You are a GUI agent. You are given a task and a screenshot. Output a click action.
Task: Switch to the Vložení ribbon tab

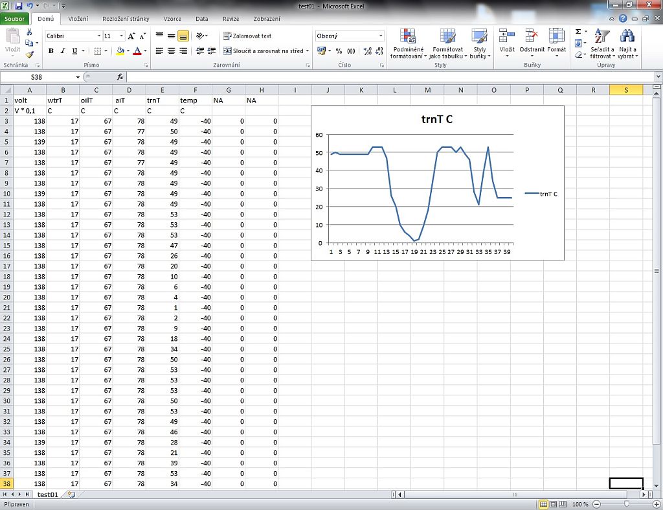pyautogui.click(x=78, y=19)
